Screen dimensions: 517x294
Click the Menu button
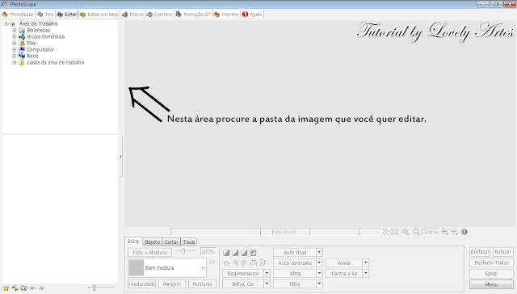[x=491, y=284]
